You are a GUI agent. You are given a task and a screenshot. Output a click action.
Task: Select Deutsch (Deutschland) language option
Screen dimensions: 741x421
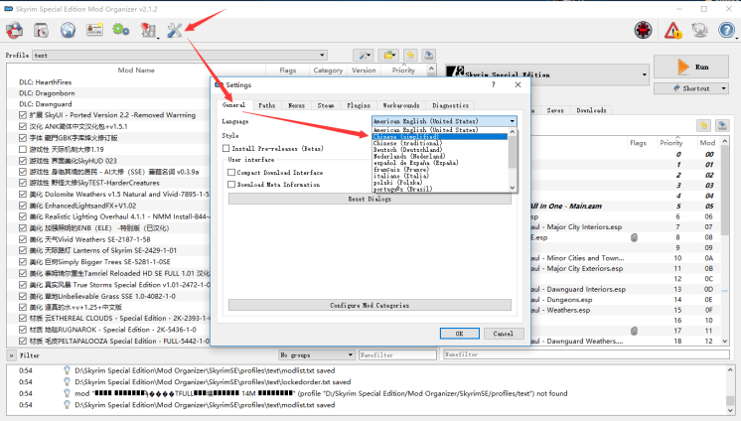click(x=440, y=149)
